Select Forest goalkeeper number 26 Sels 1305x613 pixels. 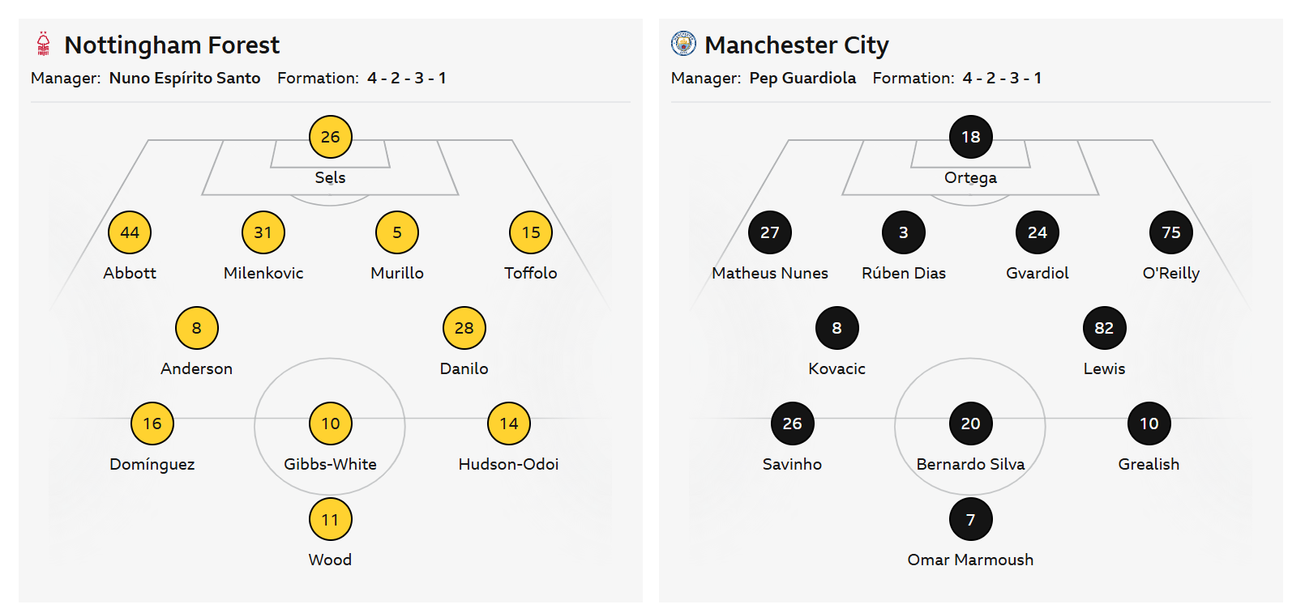(330, 137)
